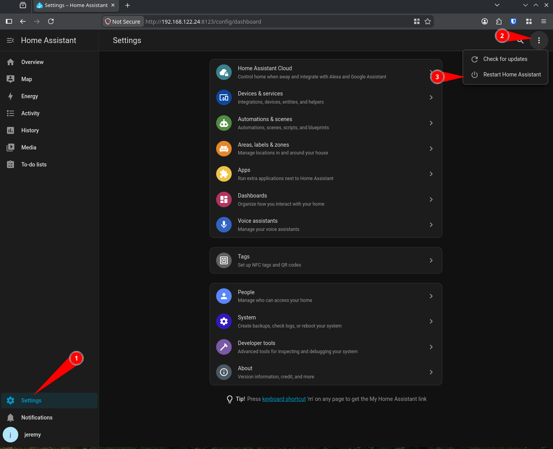Click the About info icon
Viewport: 553px width, 449px height.
(224, 372)
